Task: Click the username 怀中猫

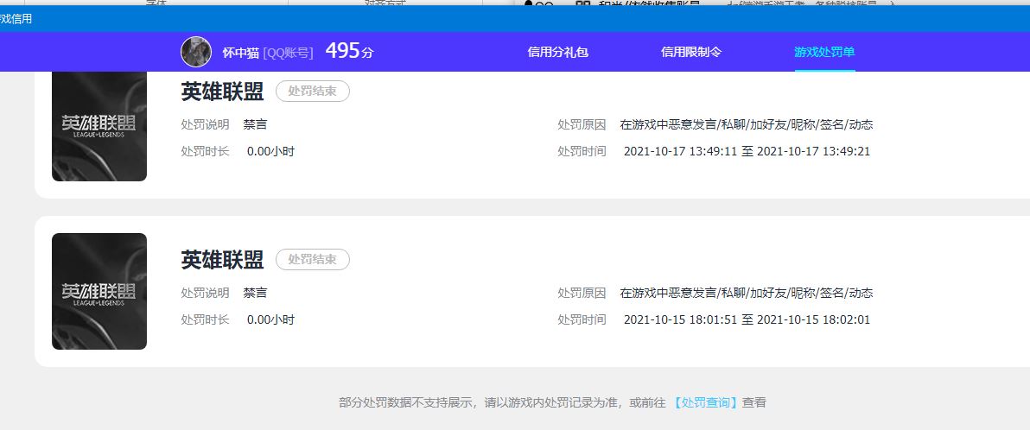Action: pyautogui.click(x=240, y=53)
